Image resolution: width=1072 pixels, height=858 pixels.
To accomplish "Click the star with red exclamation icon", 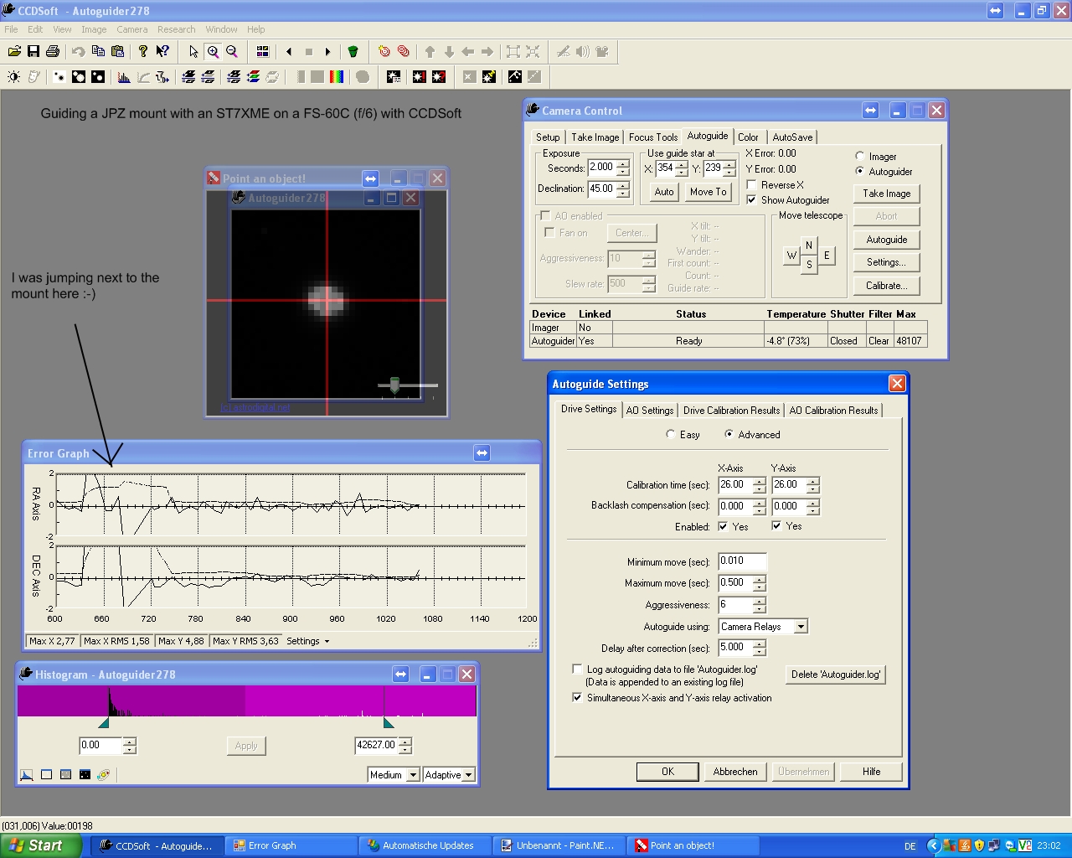I will [420, 77].
